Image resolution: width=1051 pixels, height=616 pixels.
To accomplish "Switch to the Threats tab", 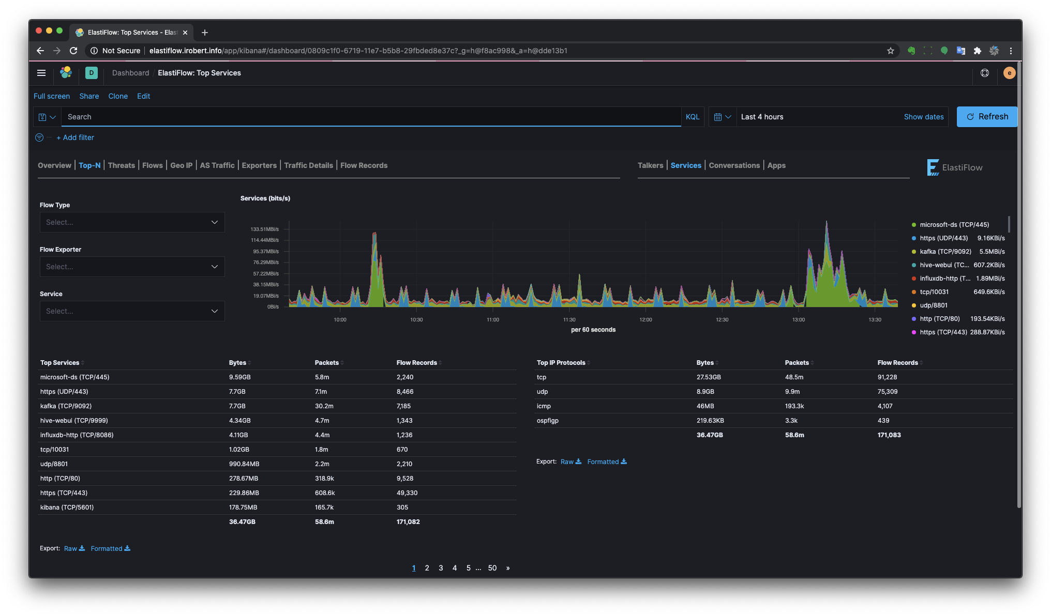I will pyautogui.click(x=122, y=165).
